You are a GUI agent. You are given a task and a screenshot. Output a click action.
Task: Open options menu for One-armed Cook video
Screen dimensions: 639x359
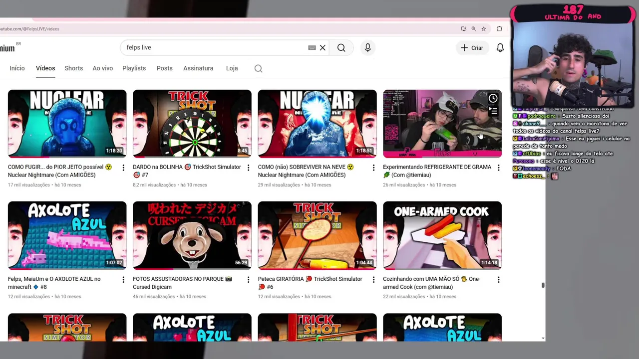click(498, 280)
